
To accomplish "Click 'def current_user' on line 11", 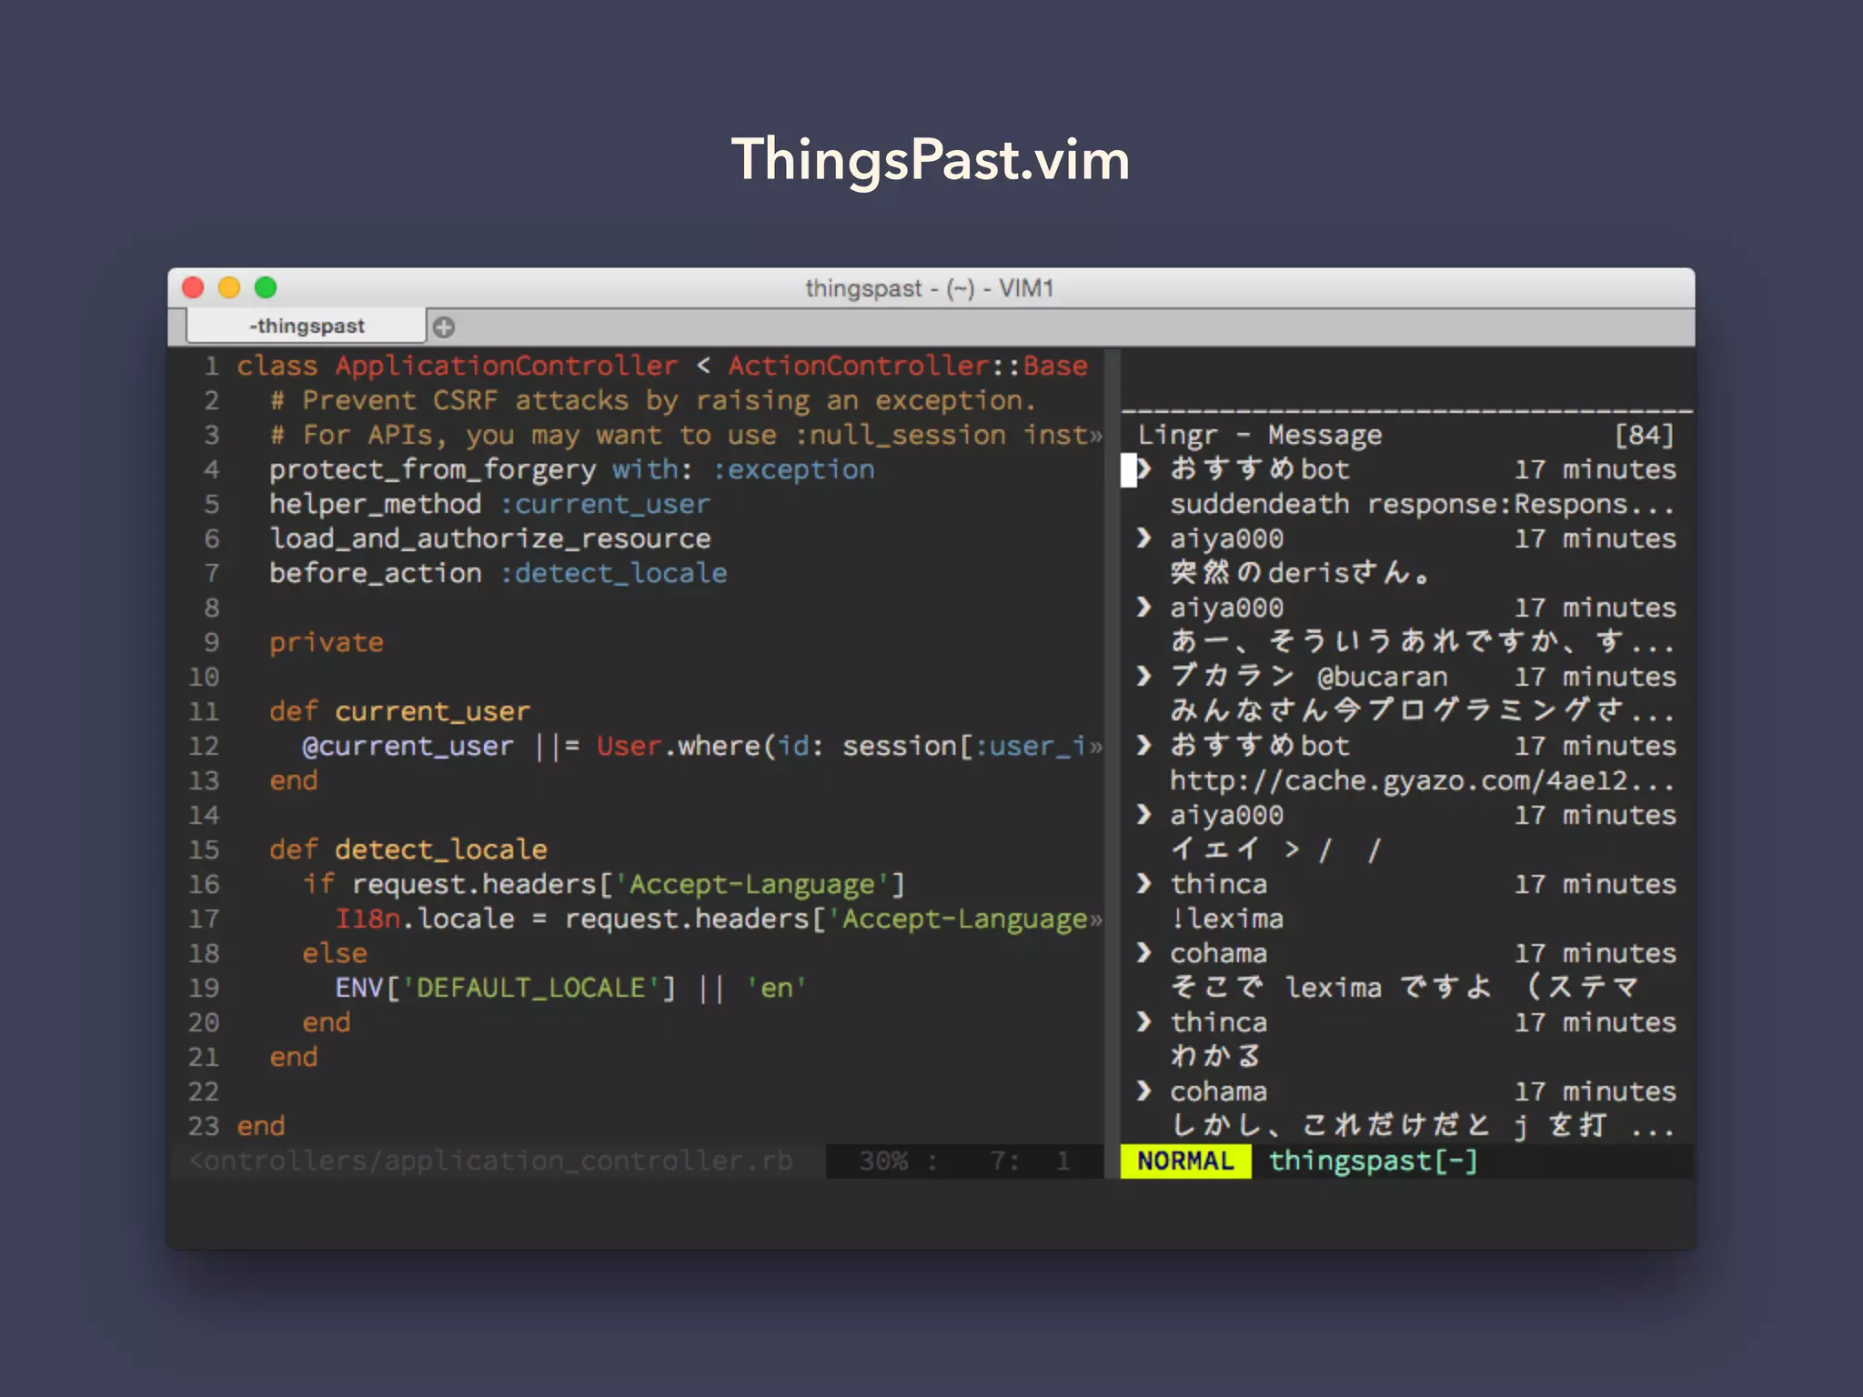I will (x=399, y=712).
